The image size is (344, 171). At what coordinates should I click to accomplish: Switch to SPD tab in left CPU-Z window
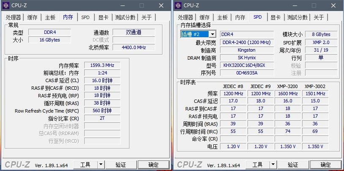[85, 17]
